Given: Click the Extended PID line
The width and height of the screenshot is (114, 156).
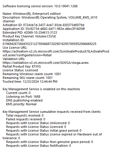Looking at the screenshot, I should coord(30,32).
